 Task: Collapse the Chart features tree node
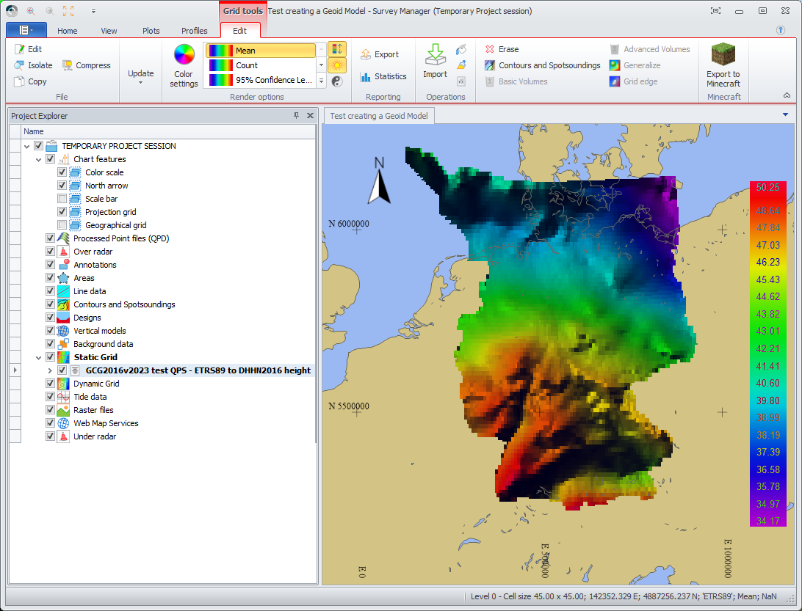[38, 159]
